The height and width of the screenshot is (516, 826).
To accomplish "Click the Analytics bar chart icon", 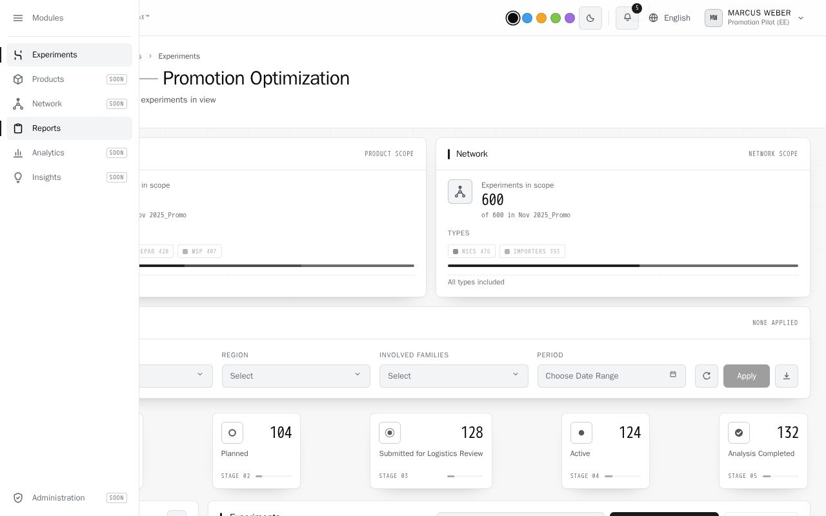I will pos(18,153).
